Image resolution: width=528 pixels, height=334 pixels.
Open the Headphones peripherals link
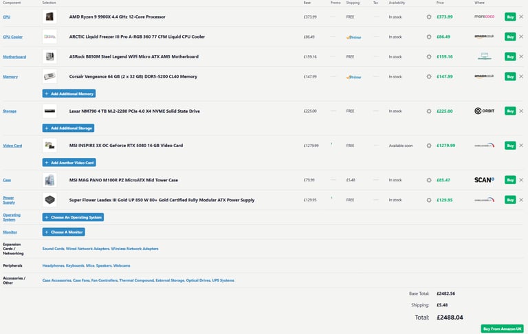click(53, 266)
